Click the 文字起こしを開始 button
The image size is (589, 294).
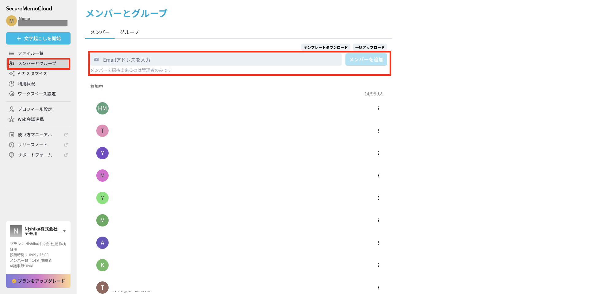[38, 38]
